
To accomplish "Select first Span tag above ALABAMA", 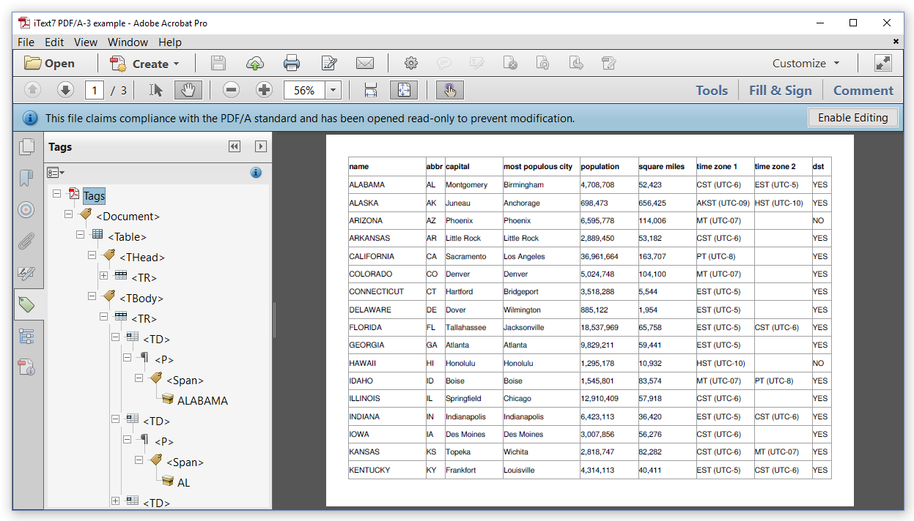I will 185,380.
